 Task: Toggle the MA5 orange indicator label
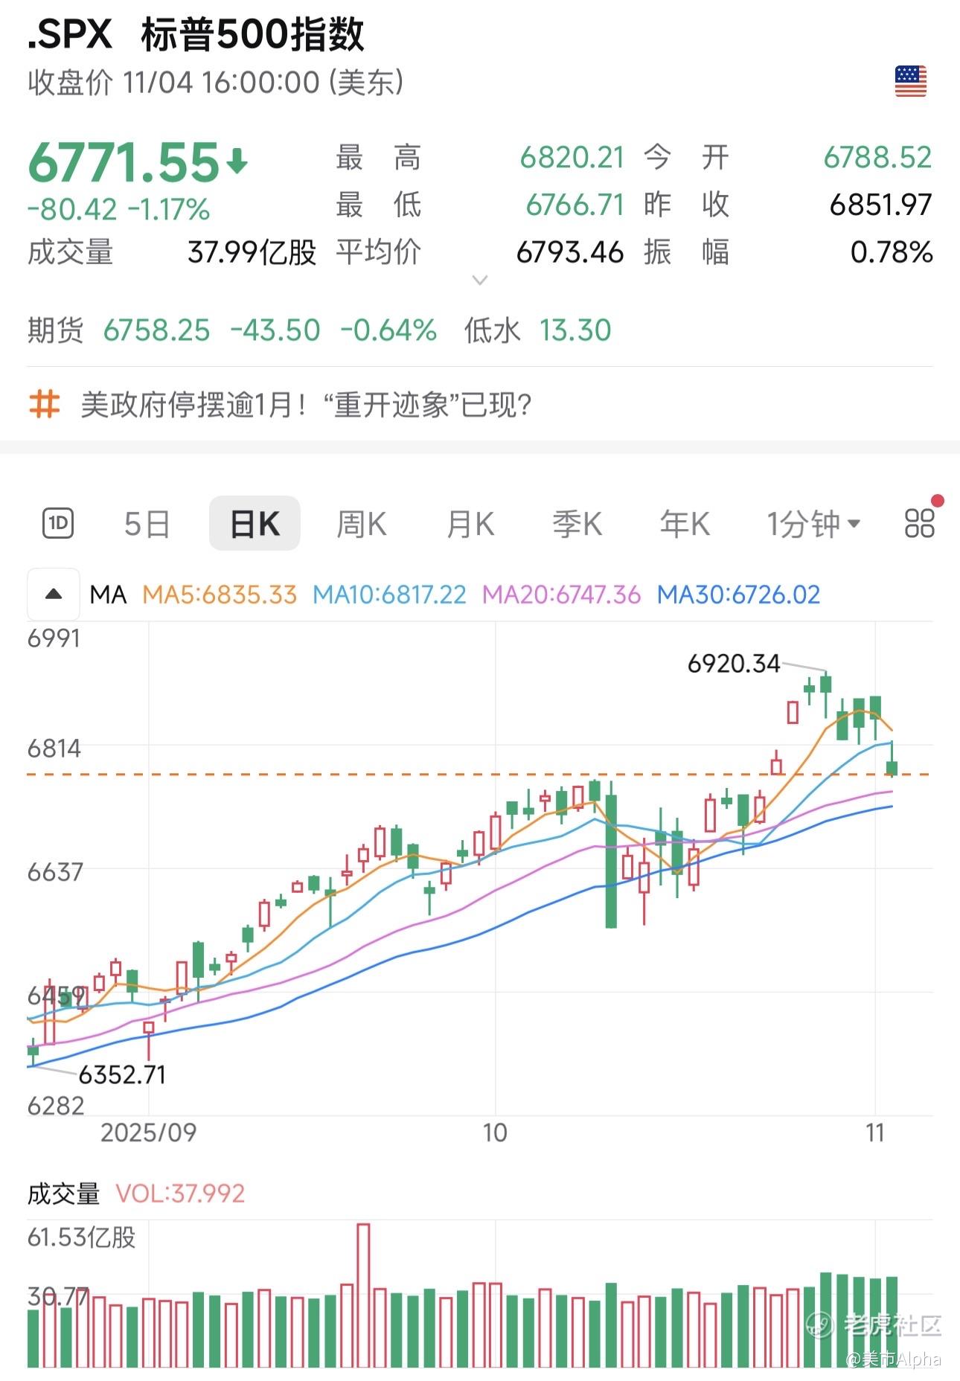220,595
